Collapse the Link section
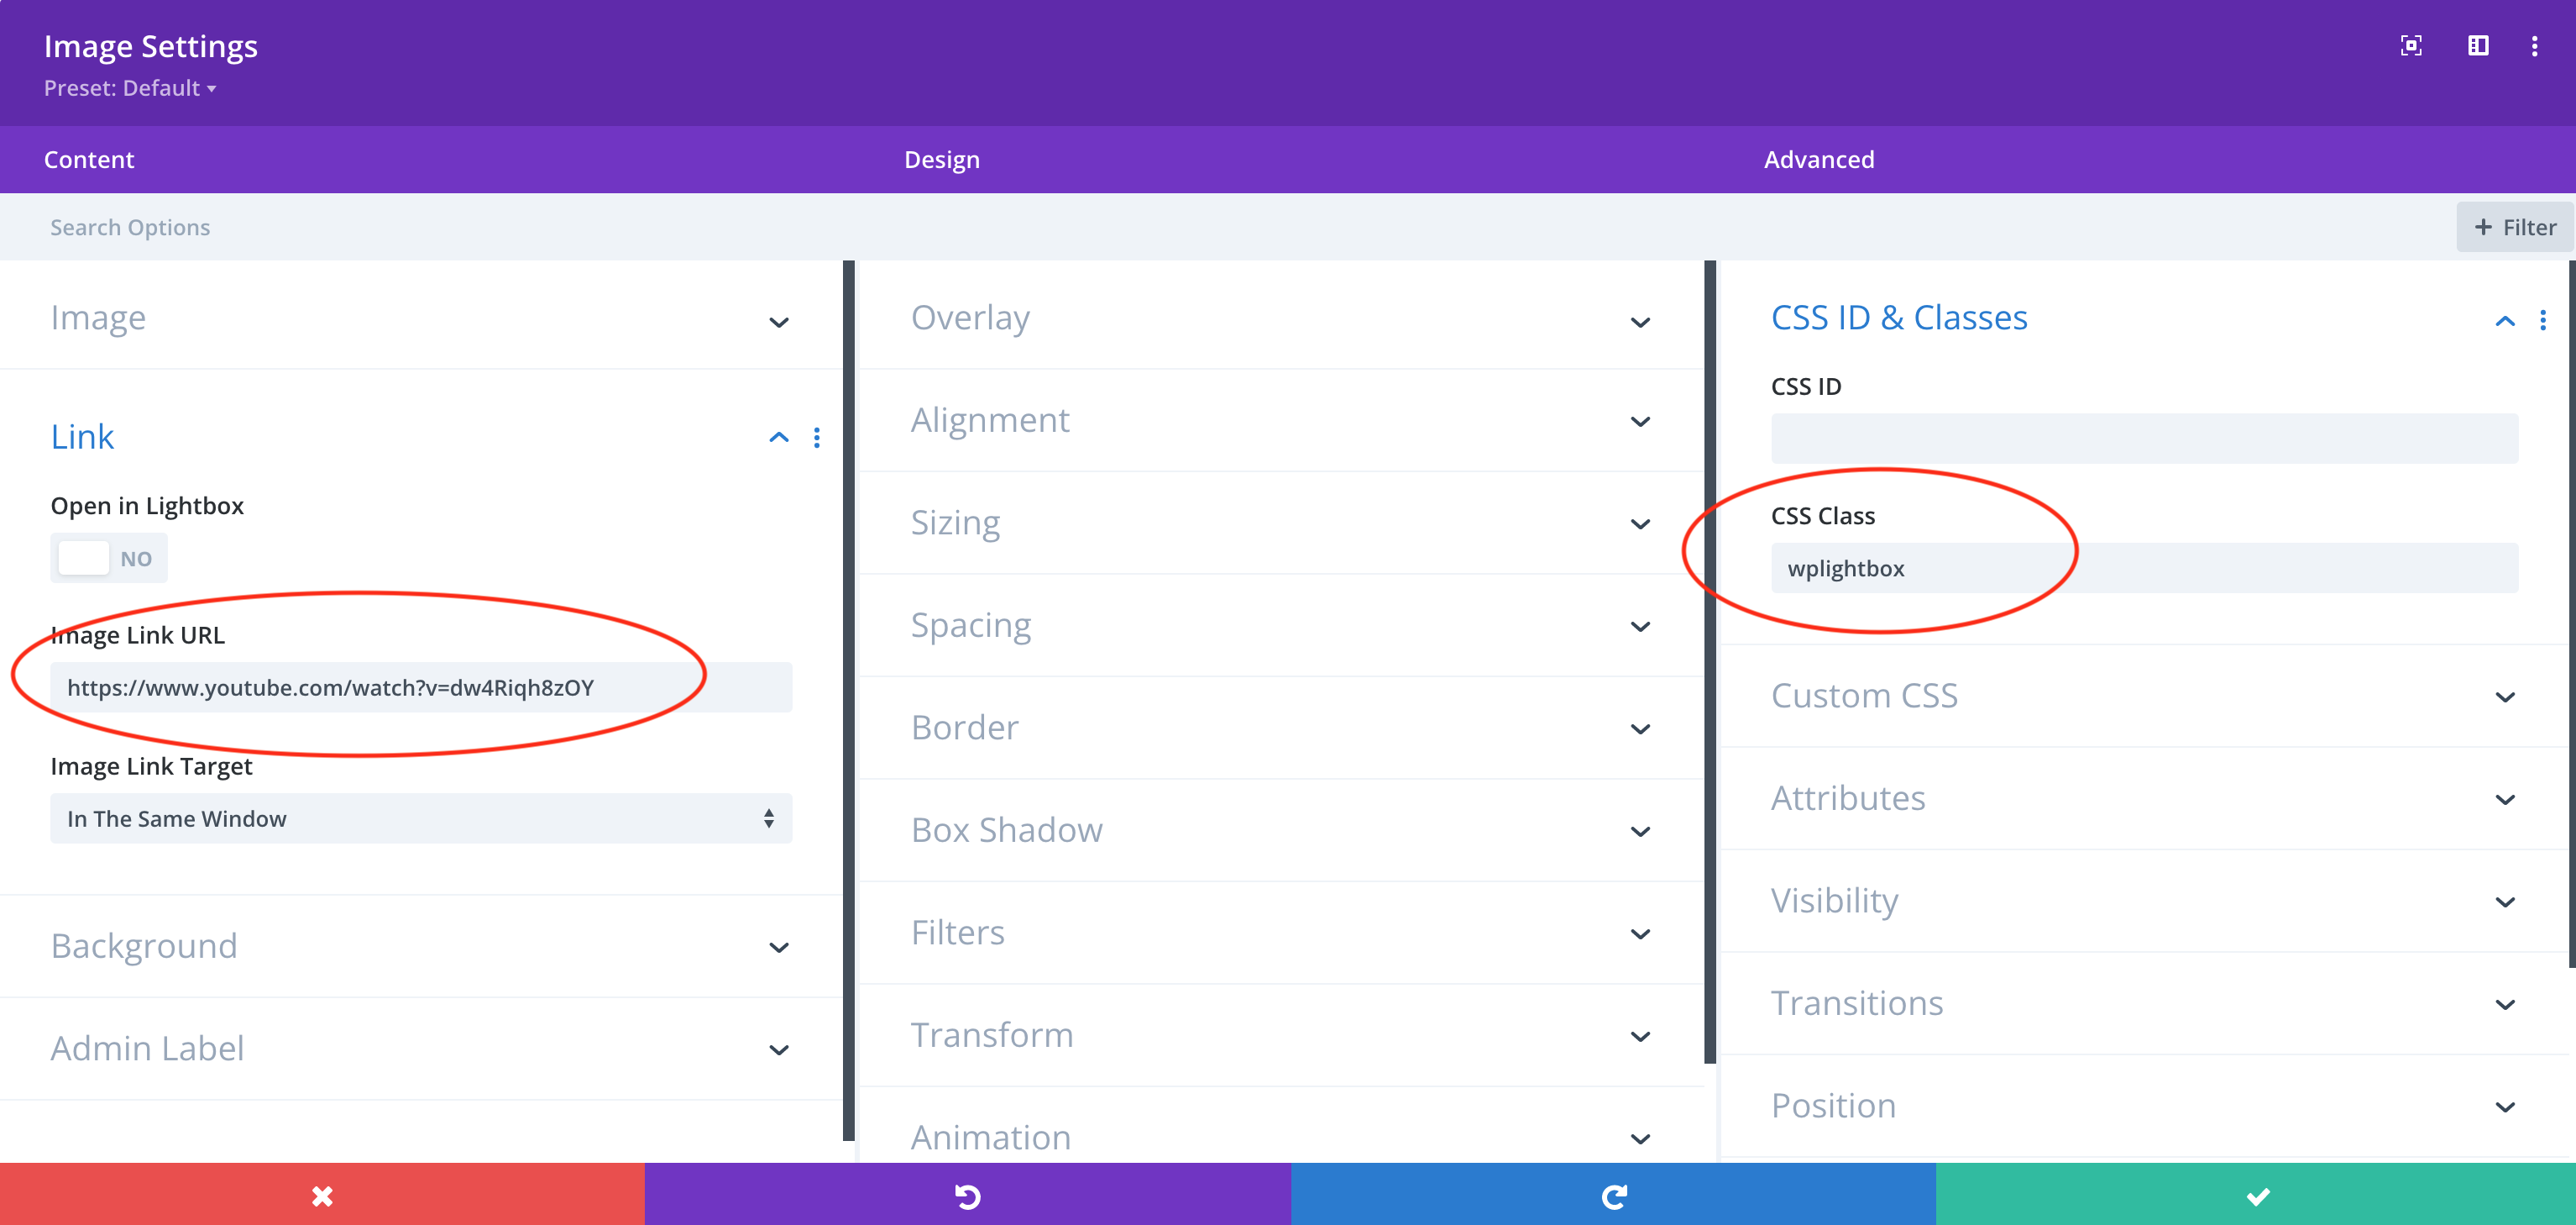Viewport: 2576px width, 1225px height. pyautogui.click(x=778, y=438)
